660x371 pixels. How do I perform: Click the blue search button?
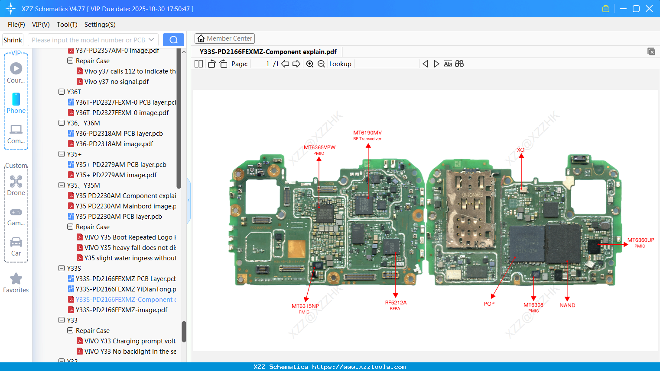coord(173,39)
